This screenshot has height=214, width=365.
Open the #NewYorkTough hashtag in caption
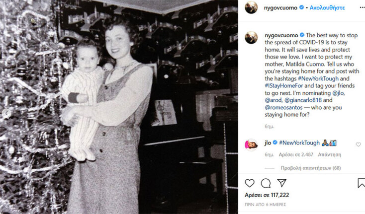click(x=318, y=78)
